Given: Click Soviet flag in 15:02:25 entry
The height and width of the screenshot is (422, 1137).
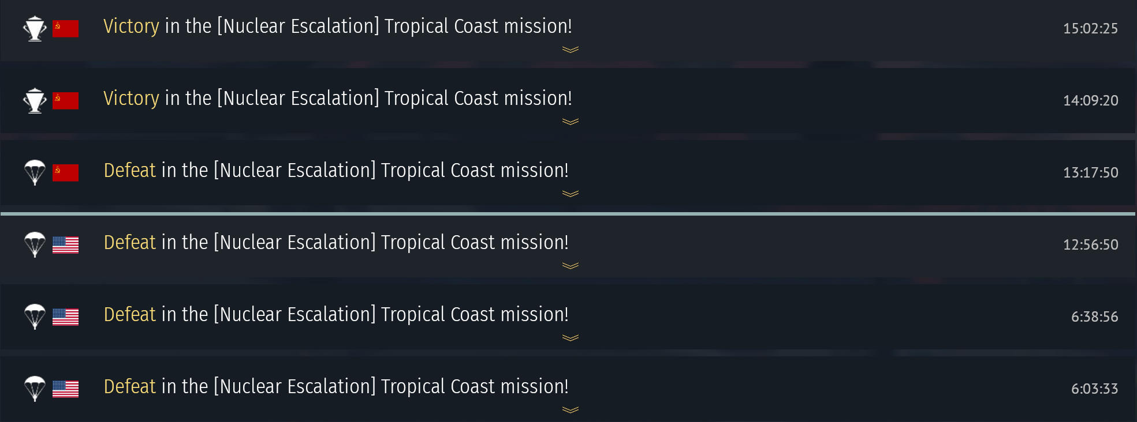Looking at the screenshot, I should pyautogui.click(x=65, y=28).
